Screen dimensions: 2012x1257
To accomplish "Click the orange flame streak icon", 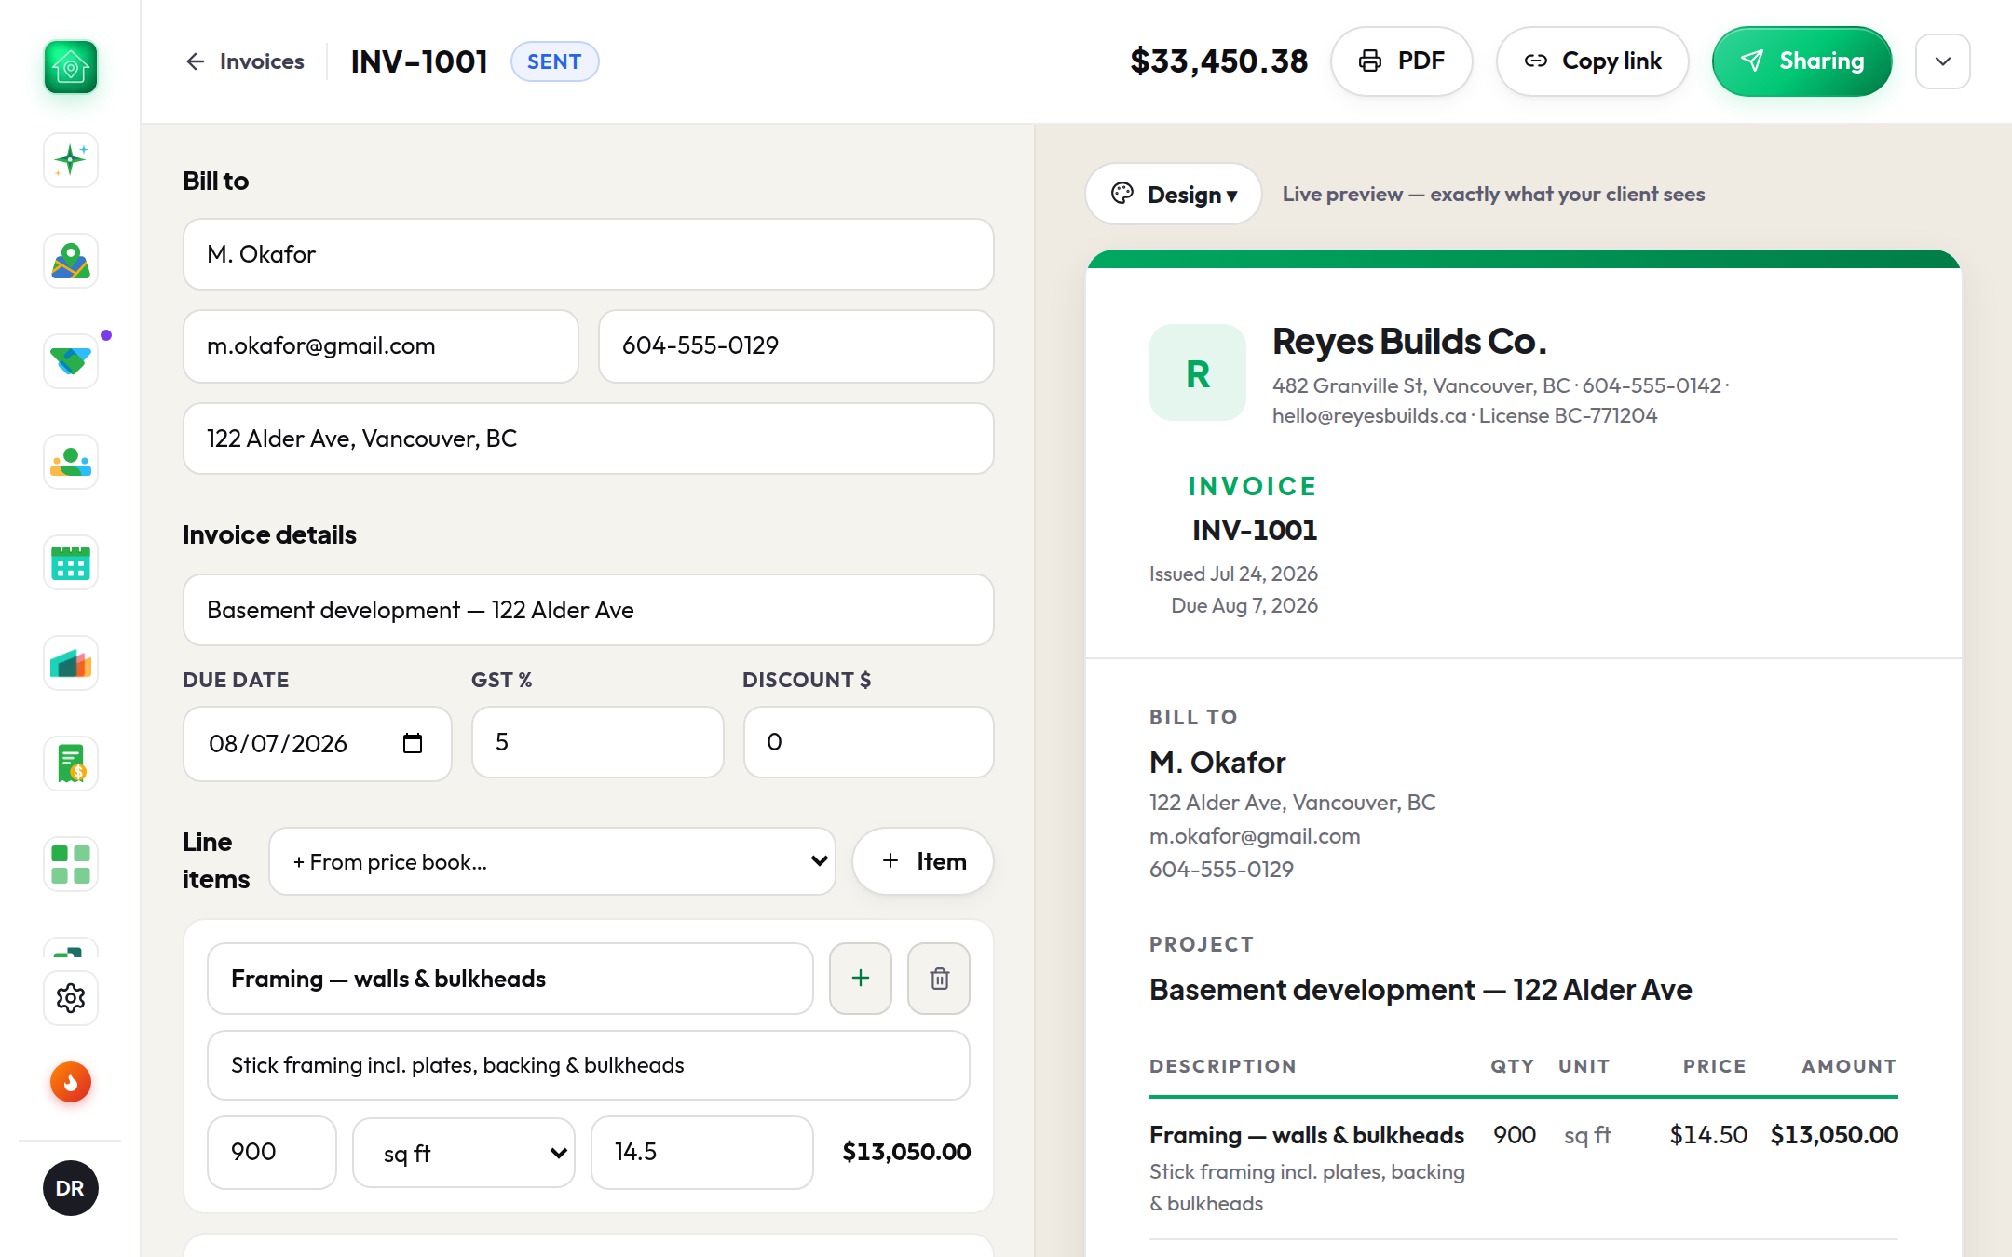I will (71, 1082).
